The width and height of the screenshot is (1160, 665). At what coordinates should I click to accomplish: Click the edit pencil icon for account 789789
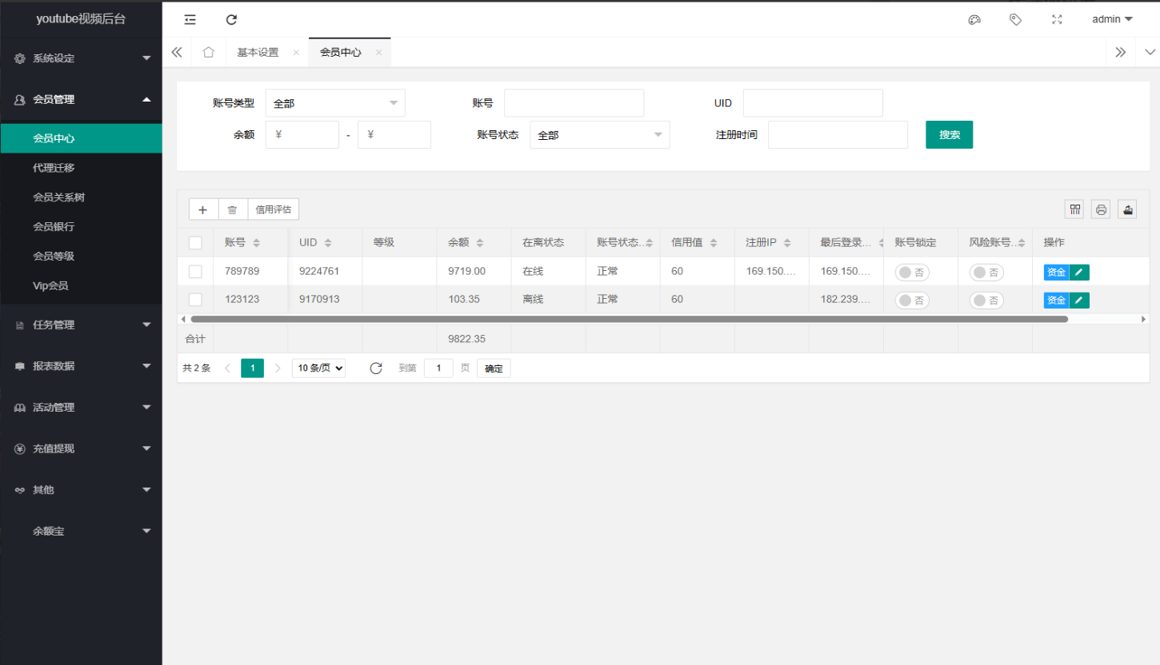[x=1079, y=273]
